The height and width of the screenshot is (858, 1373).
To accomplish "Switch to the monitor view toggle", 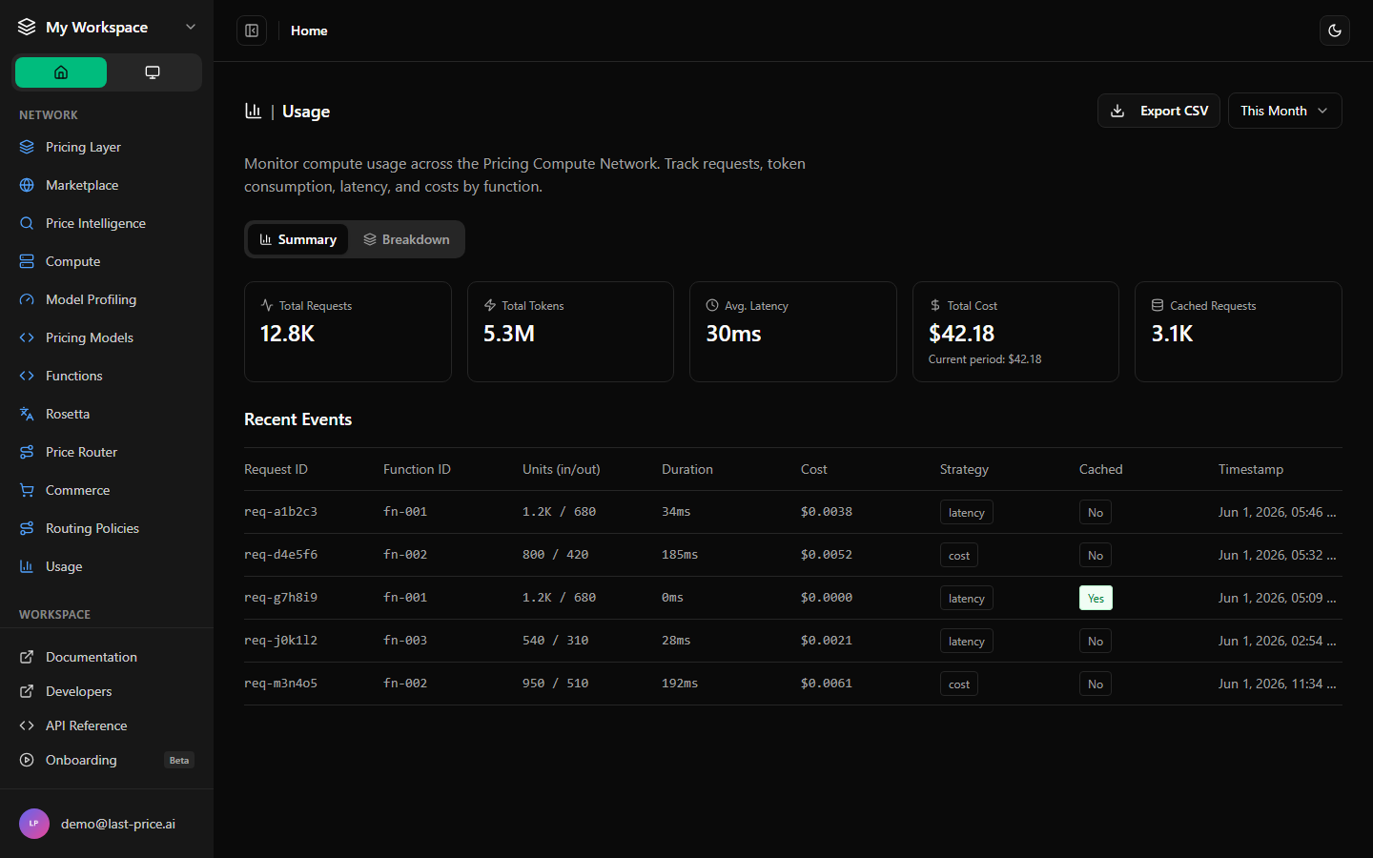I will tap(153, 72).
